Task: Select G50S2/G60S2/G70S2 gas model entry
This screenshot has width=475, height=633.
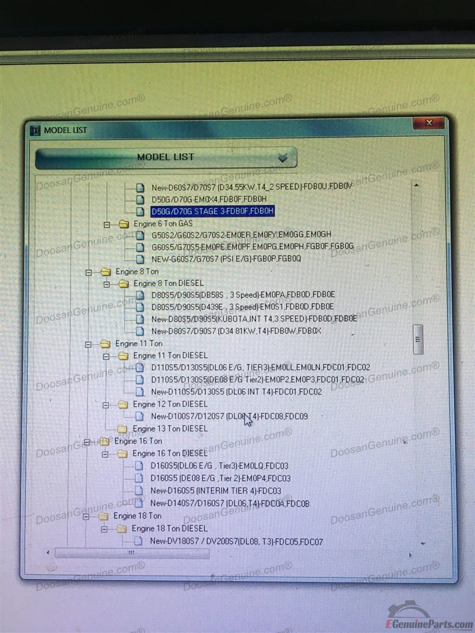Action: [241, 234]
